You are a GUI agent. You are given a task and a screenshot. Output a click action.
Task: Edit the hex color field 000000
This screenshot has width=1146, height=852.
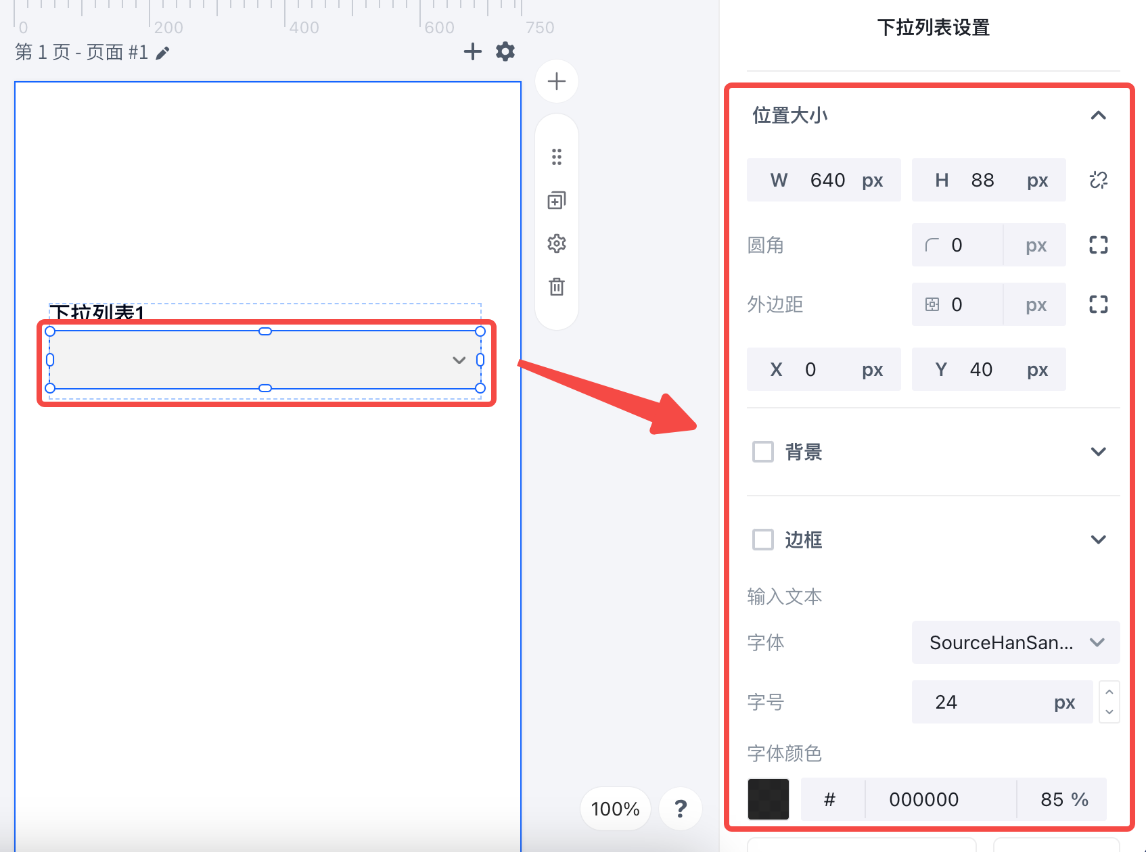940,799
